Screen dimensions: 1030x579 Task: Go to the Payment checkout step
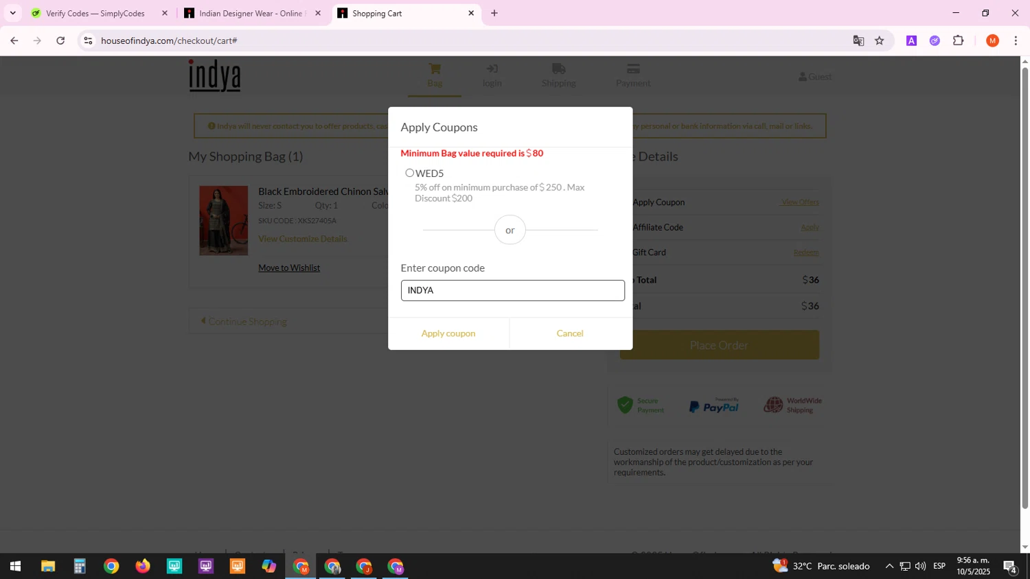tap(633, 75)
